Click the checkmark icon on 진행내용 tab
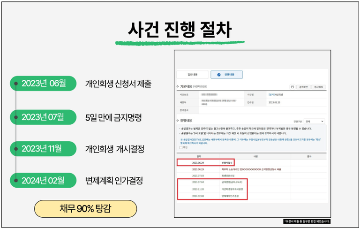 [x=219, y=74]
